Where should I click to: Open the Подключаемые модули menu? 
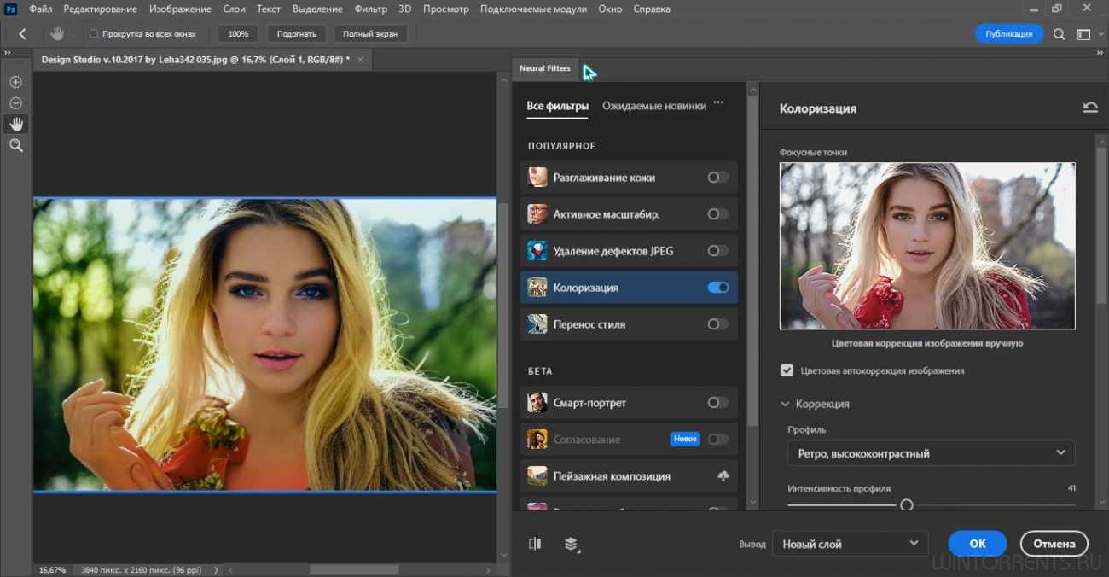coord(533,9)
